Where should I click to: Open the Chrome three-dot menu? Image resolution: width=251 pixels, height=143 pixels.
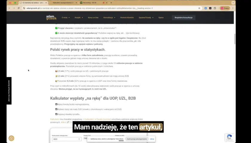[x=233, y=8]
